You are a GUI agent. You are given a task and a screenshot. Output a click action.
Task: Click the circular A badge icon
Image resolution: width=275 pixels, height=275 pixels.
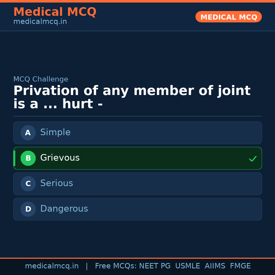[x=28, y=133]
